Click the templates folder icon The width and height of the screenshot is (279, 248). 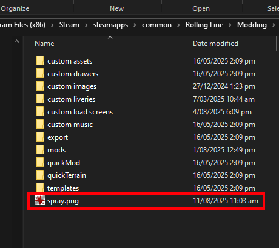coord(40,188)
